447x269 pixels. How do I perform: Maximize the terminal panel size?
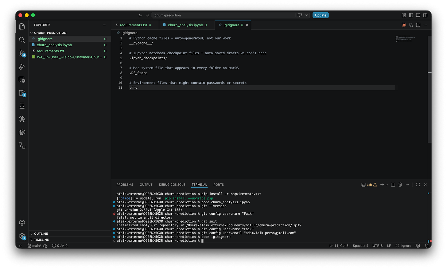418,184
